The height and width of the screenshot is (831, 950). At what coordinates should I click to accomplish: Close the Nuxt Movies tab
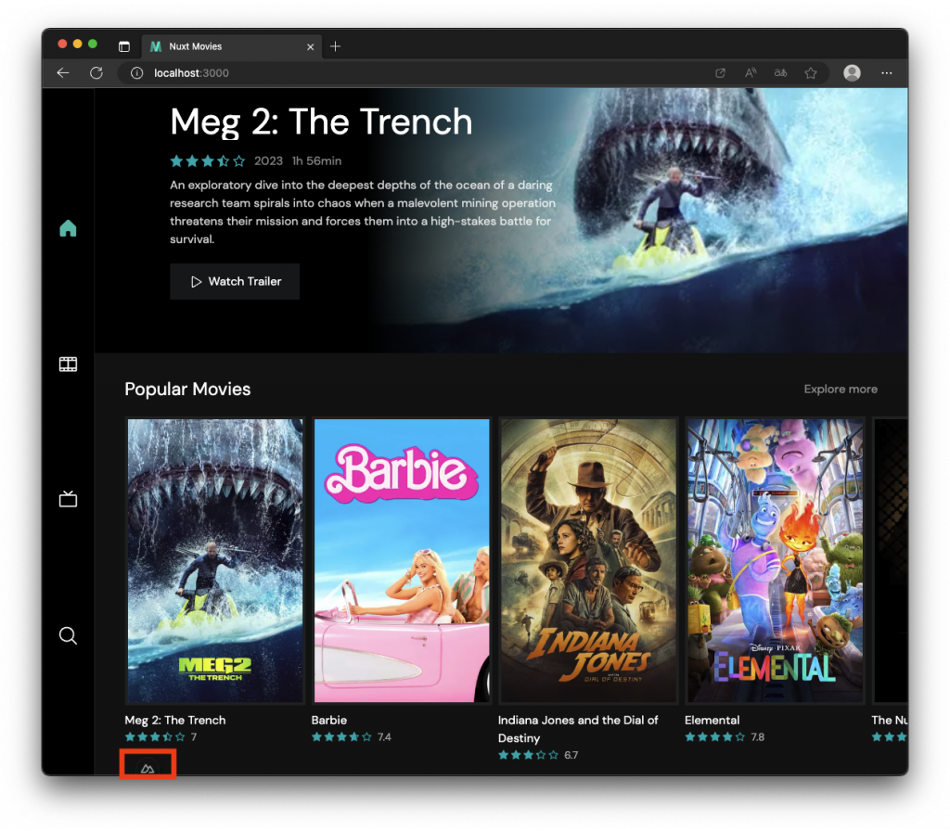(310, 46)
